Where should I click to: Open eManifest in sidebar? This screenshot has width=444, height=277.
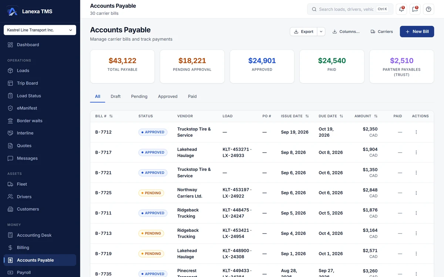tap(40, 108)
